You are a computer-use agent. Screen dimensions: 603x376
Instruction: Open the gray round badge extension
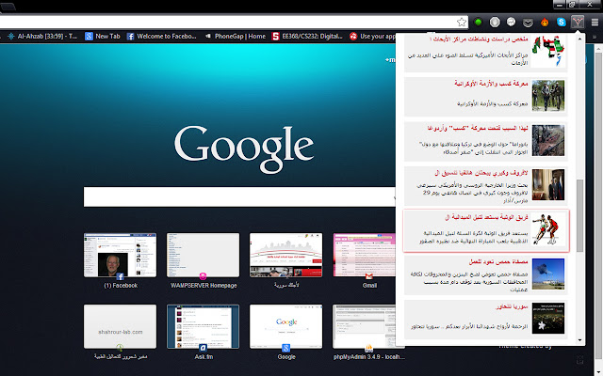pyautogui.click(x=495, y=23)
